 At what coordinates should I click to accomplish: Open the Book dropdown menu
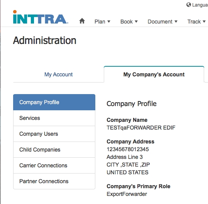pos(129,22)
